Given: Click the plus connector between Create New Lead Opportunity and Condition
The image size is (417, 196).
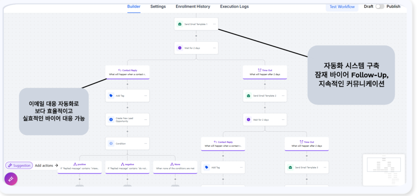Looking at the screenshot, I should pos(127,131).
